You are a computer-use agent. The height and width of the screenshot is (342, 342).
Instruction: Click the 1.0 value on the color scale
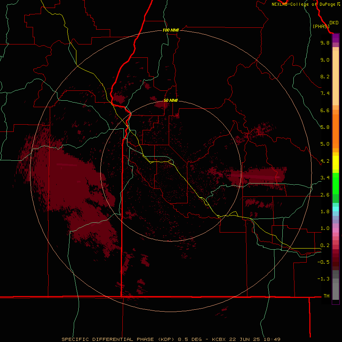325,228
